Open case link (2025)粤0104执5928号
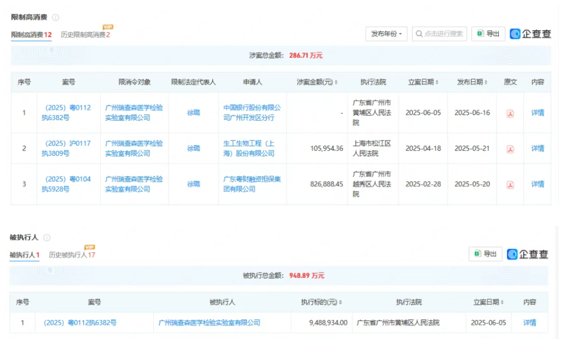Viewport: 573px width, 350px height. pyautogui.click(x=66, y=184)
